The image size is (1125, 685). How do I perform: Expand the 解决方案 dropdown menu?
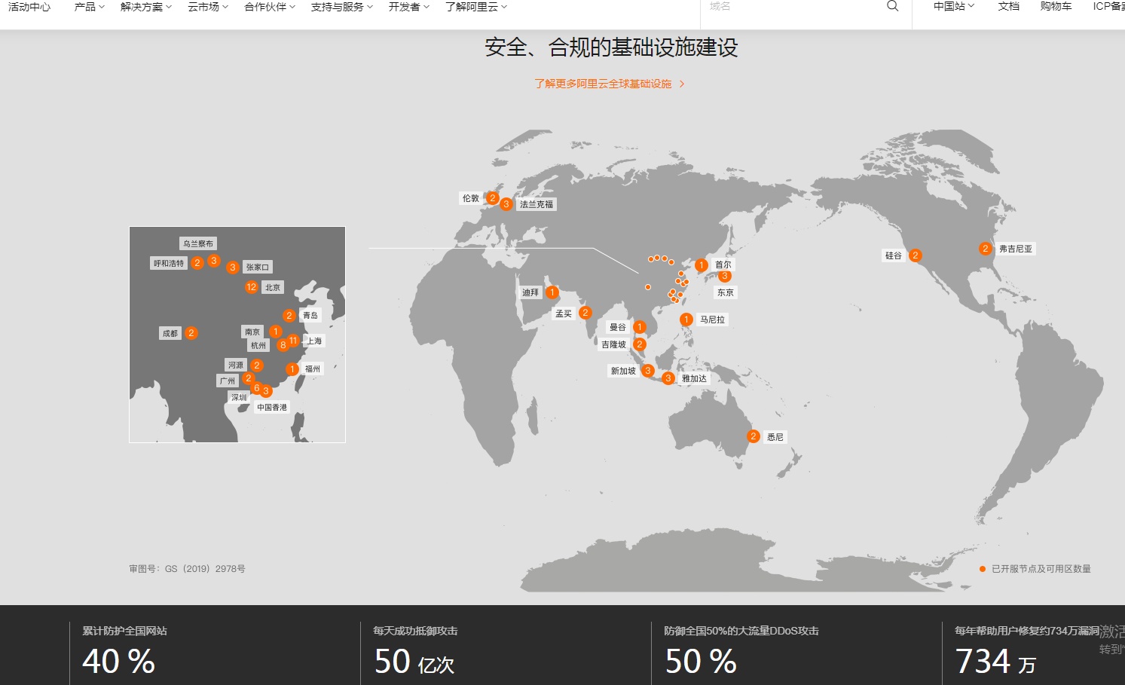coord(145,7)
